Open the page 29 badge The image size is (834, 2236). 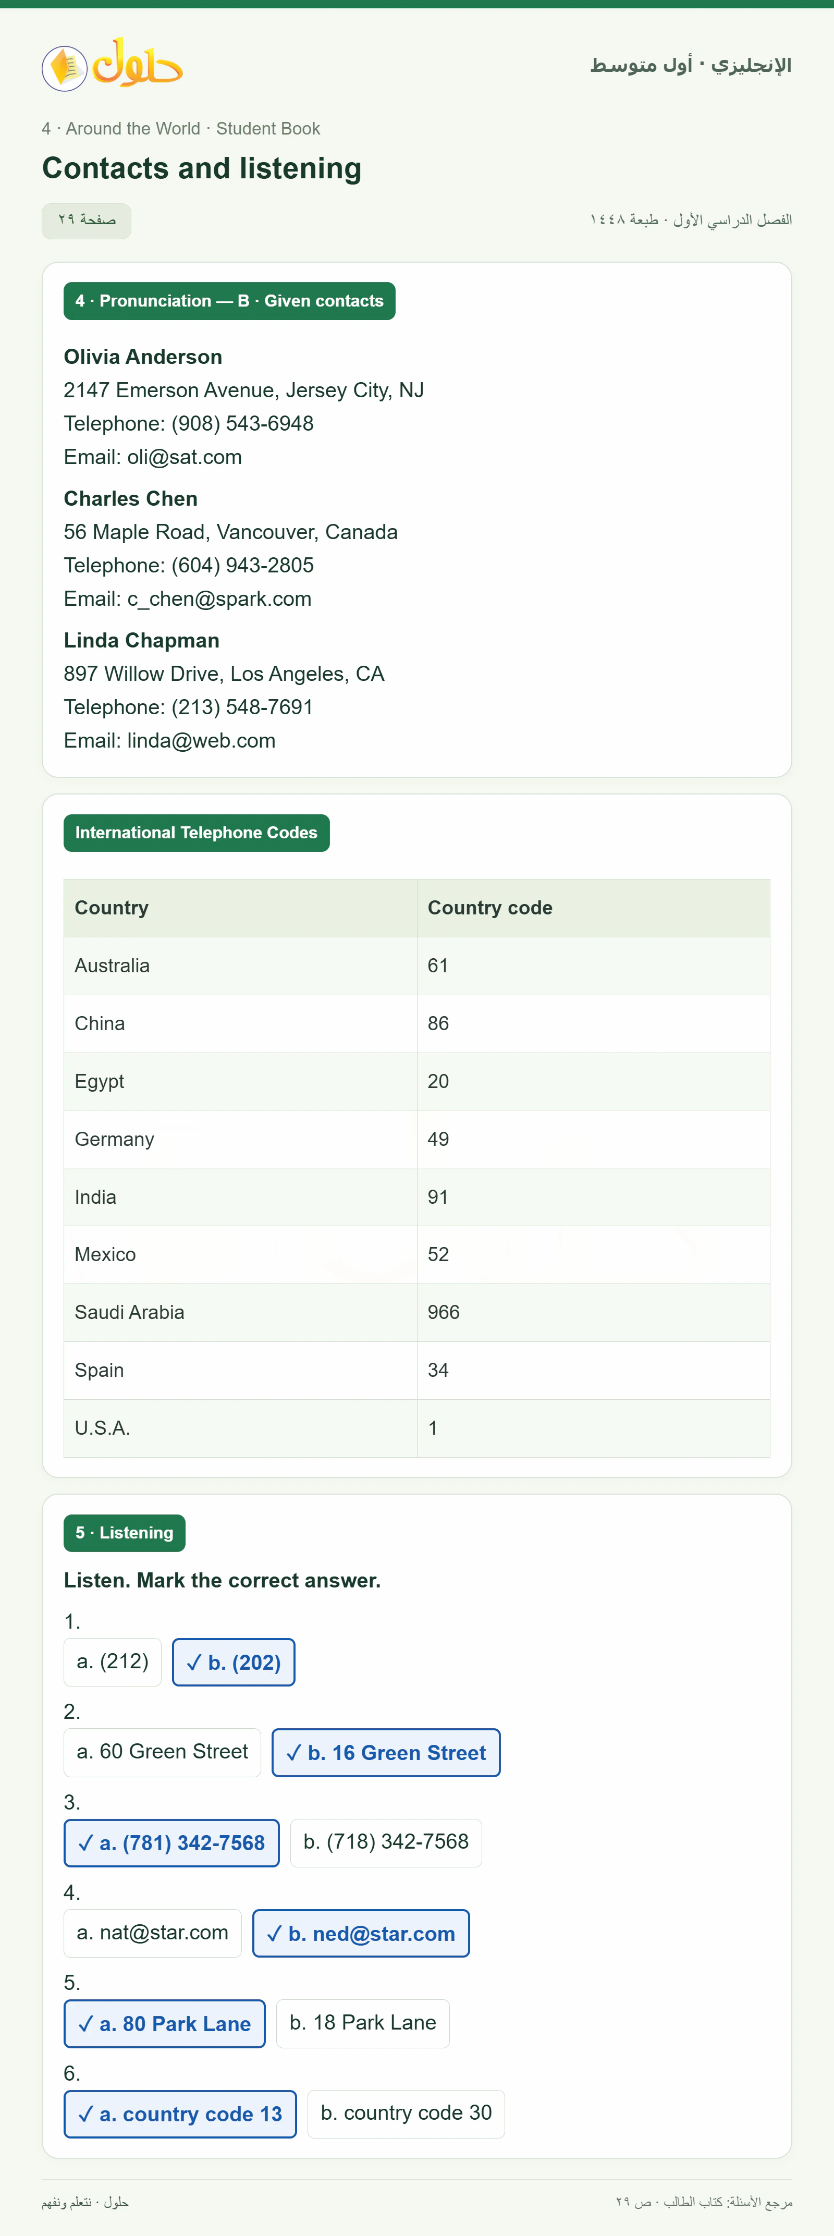87,221
